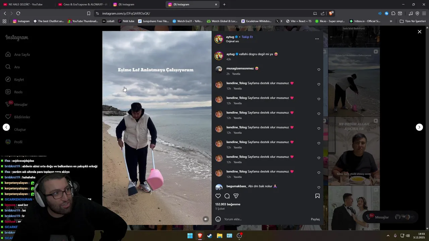Open emoji picker in comment box
The image size is (429, 241).
[x=218, y=219]
